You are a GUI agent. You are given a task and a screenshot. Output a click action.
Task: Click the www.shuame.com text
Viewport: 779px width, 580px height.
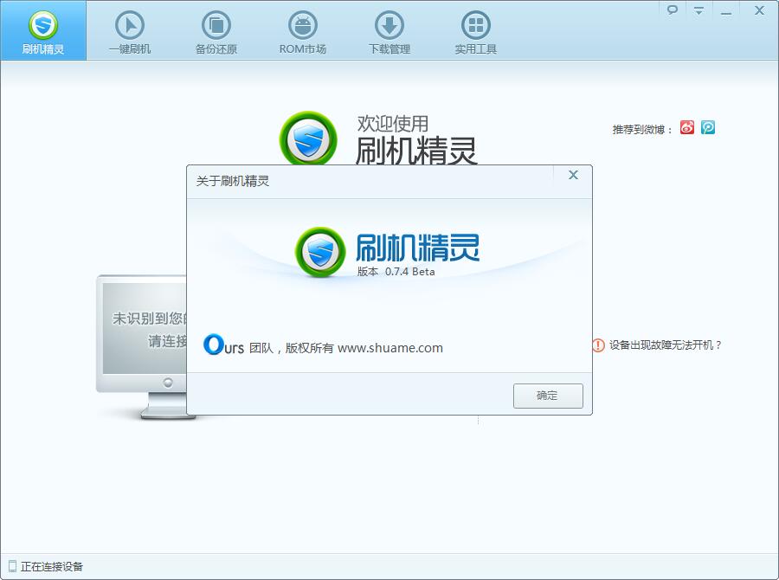[x=390, y=348]
